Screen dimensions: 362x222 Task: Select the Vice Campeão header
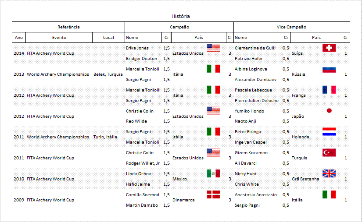pos(291,27)
